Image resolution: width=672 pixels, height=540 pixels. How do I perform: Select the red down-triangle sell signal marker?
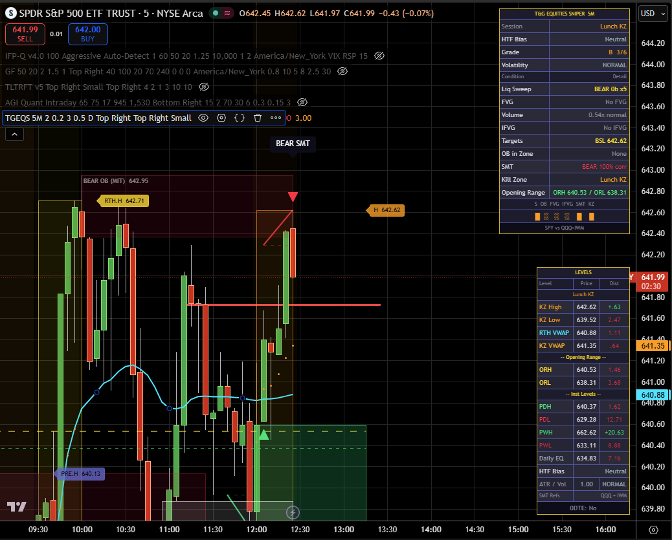click(x=293, y=197)
